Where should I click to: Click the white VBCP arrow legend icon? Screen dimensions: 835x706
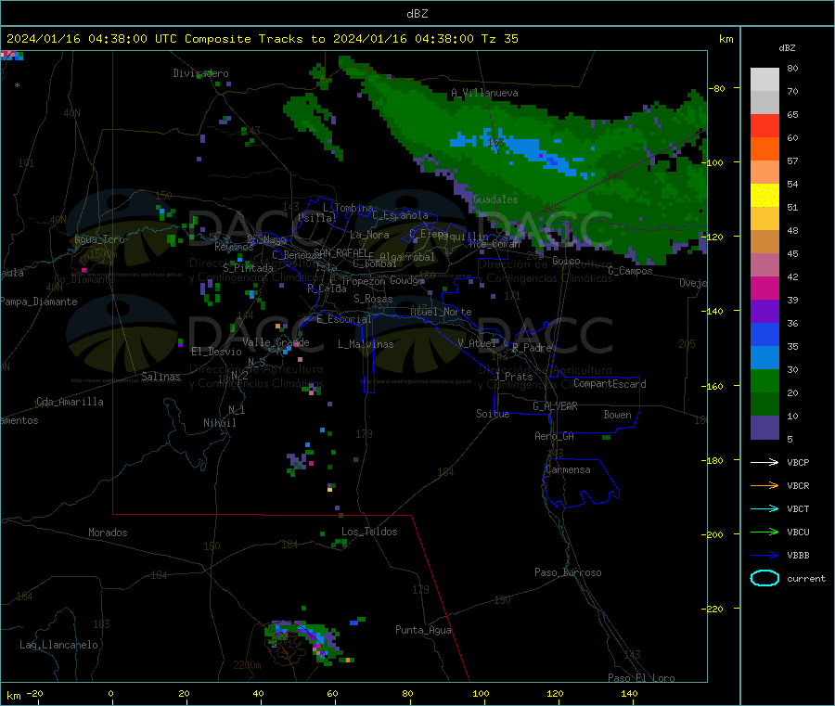(x=764, y=462)
